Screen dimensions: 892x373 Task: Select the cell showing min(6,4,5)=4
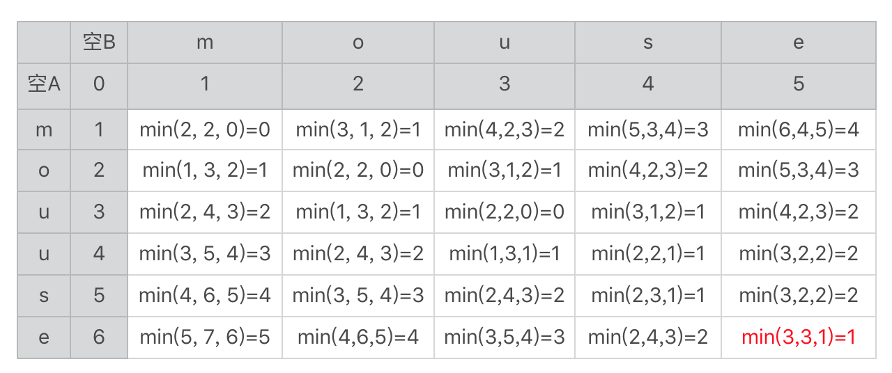point(798,129)
